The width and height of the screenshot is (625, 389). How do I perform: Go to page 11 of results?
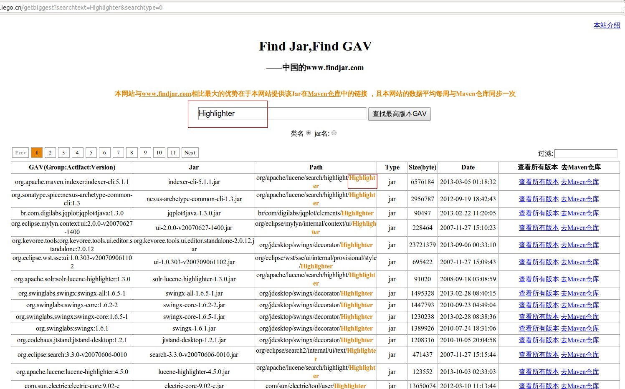[x=173, y=152]
